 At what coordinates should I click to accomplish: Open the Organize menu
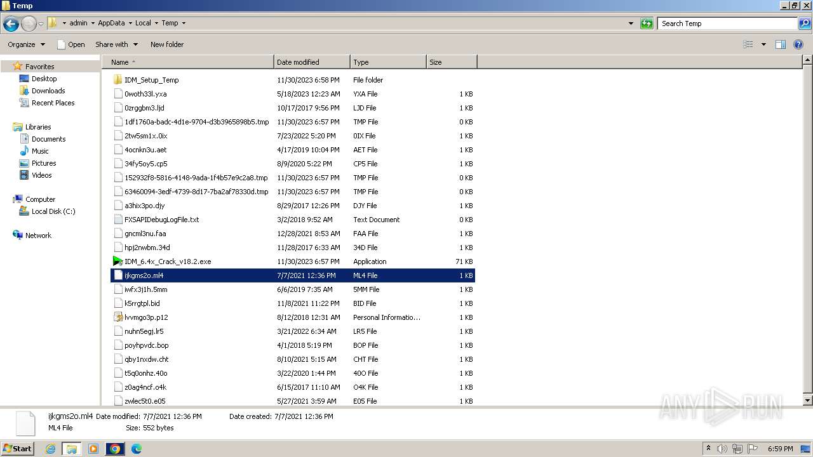26,44
